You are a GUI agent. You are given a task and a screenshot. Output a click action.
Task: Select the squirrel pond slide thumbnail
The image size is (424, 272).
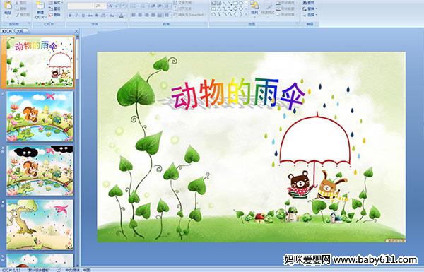point(40,117)
